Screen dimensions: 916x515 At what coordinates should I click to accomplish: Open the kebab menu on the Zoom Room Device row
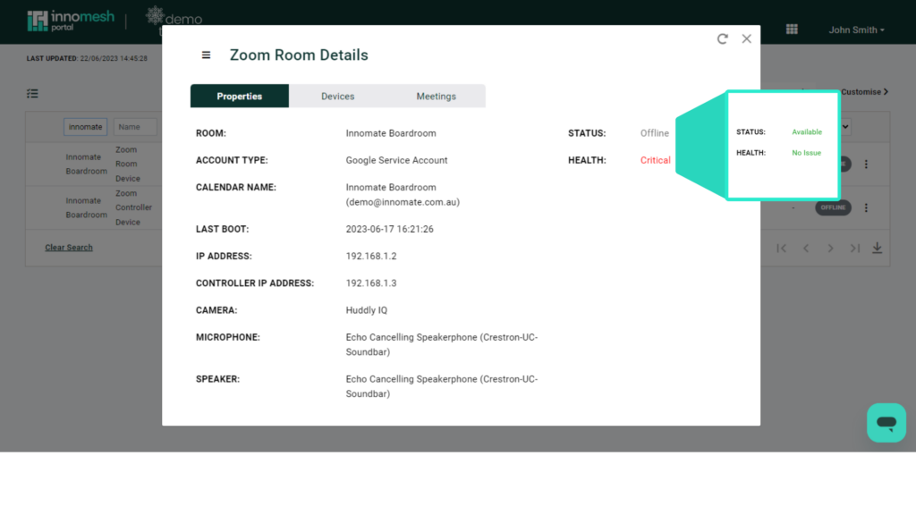point(866,164)
